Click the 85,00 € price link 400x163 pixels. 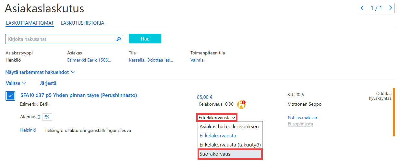click(205, 97)
